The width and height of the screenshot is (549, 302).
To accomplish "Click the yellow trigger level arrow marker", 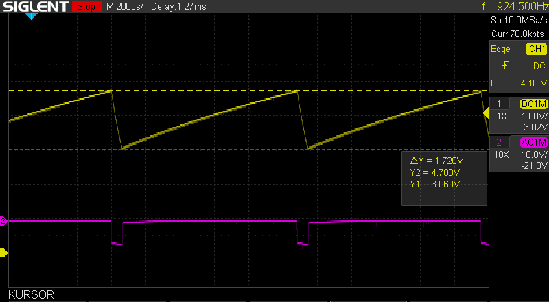I will click(486, 113).
